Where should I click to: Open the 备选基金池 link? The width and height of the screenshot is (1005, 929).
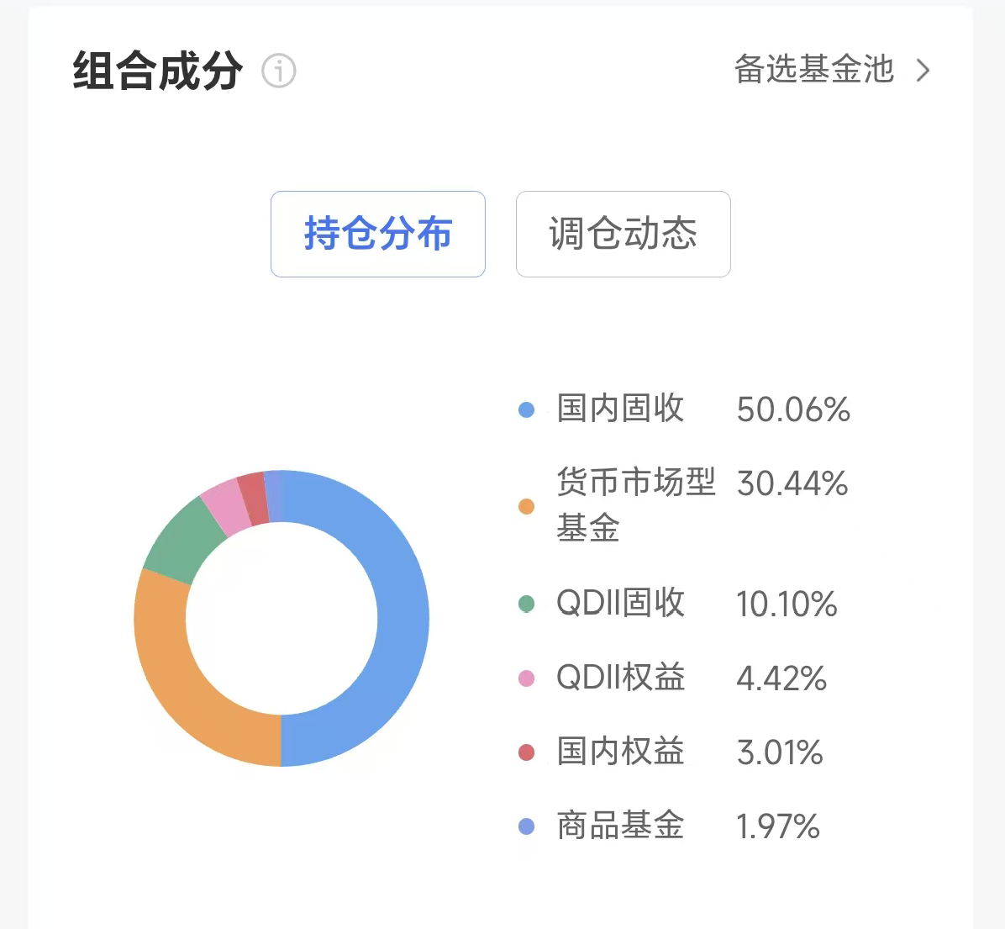point(813,69)
